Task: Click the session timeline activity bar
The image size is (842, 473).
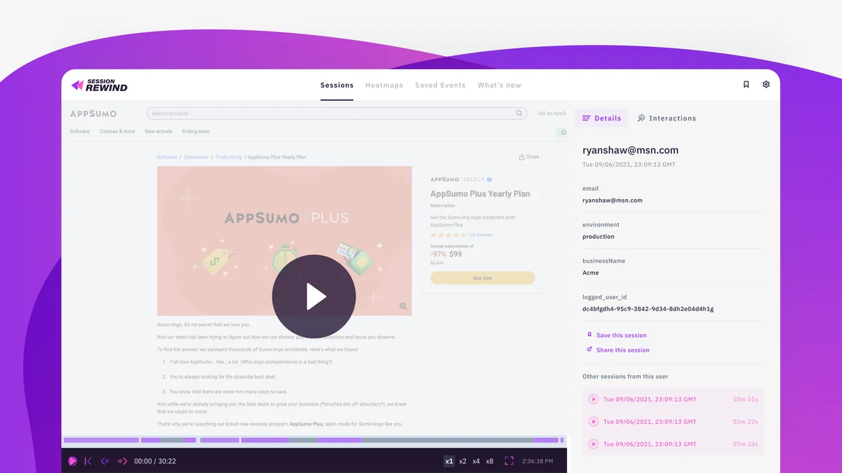Action: tap(314, 440)
